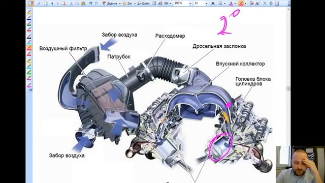Select the dark blue pen

pos(29,18)
